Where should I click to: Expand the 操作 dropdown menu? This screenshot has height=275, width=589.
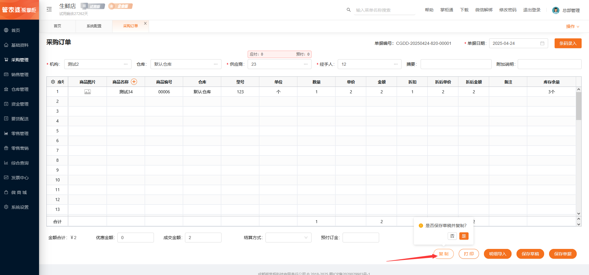point(573,26)
